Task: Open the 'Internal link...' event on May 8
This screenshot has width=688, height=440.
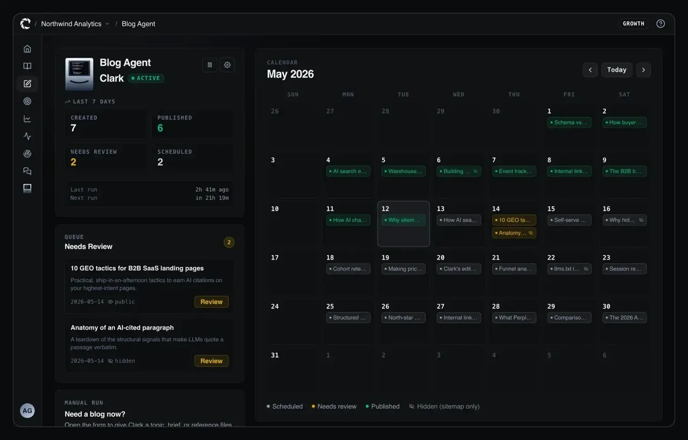Action: click(x=569, y=171)
